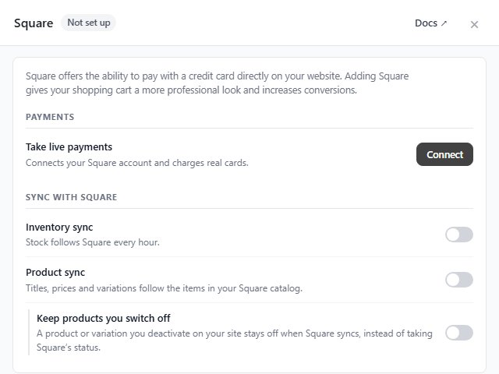Click the SYNC WITH SQUARE heading
This screenshot has height=374, width=499.
[x=71, y=197]
